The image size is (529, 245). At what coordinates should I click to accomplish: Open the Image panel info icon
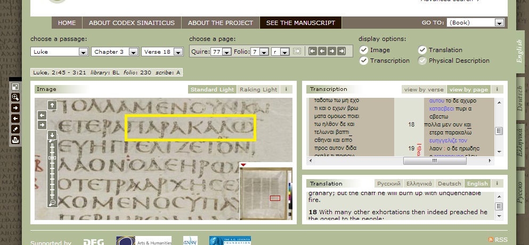[x=286, y=89]
